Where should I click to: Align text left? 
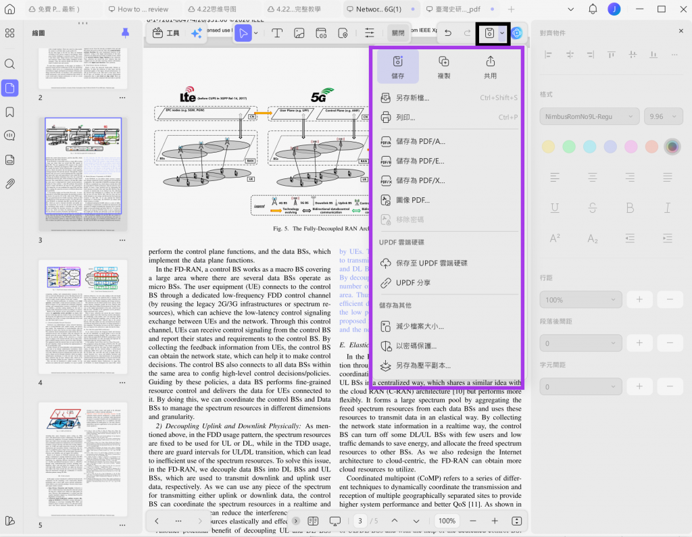pos(555,178)
